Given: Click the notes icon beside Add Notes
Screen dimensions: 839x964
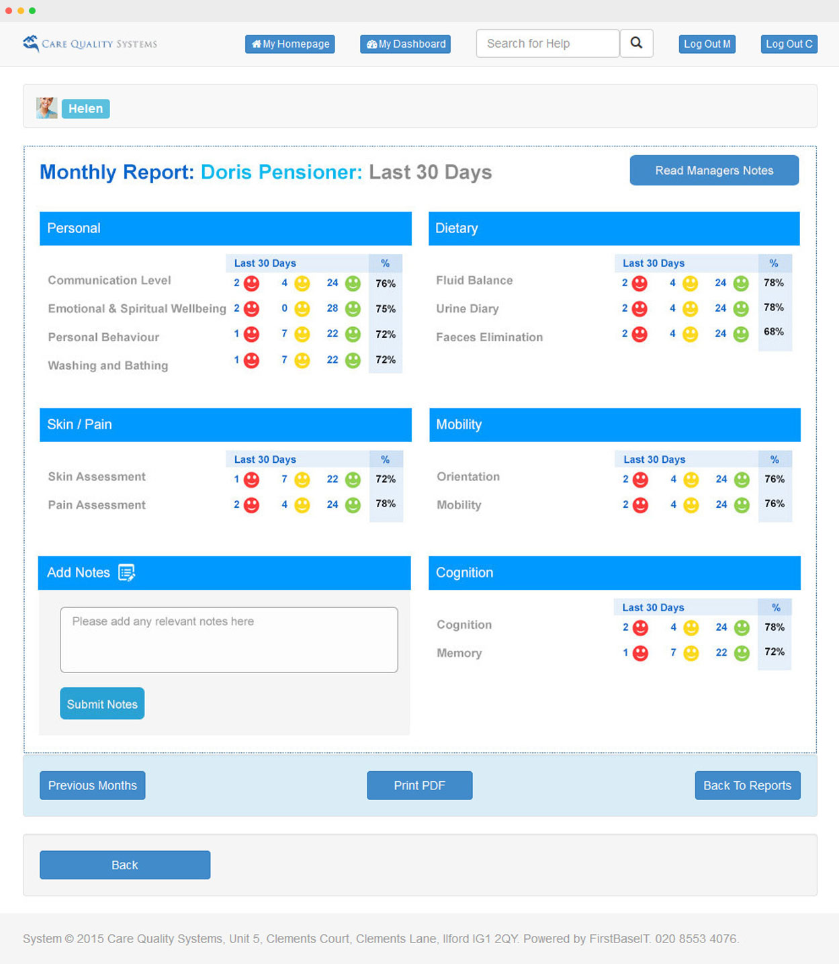Looking at the screenshot, I should pos(126,572).
